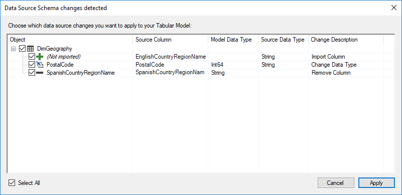Click the Change Data Type description cell

pyautogui.click(x=334, y=65)
